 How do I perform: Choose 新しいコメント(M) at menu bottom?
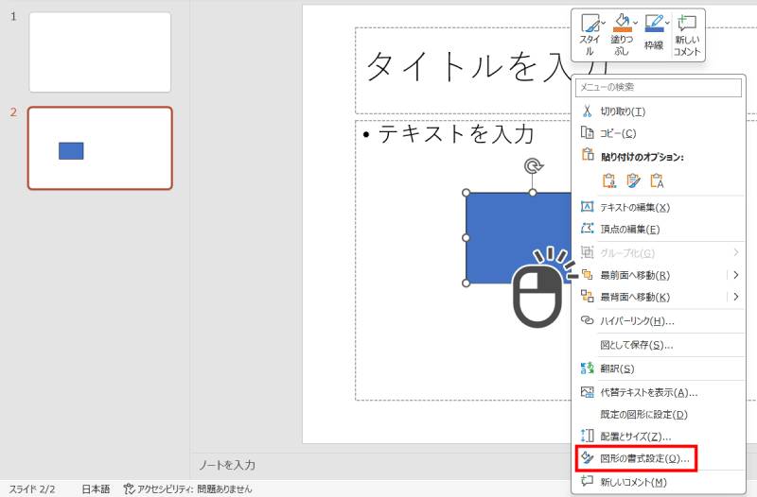click(658, 482)
